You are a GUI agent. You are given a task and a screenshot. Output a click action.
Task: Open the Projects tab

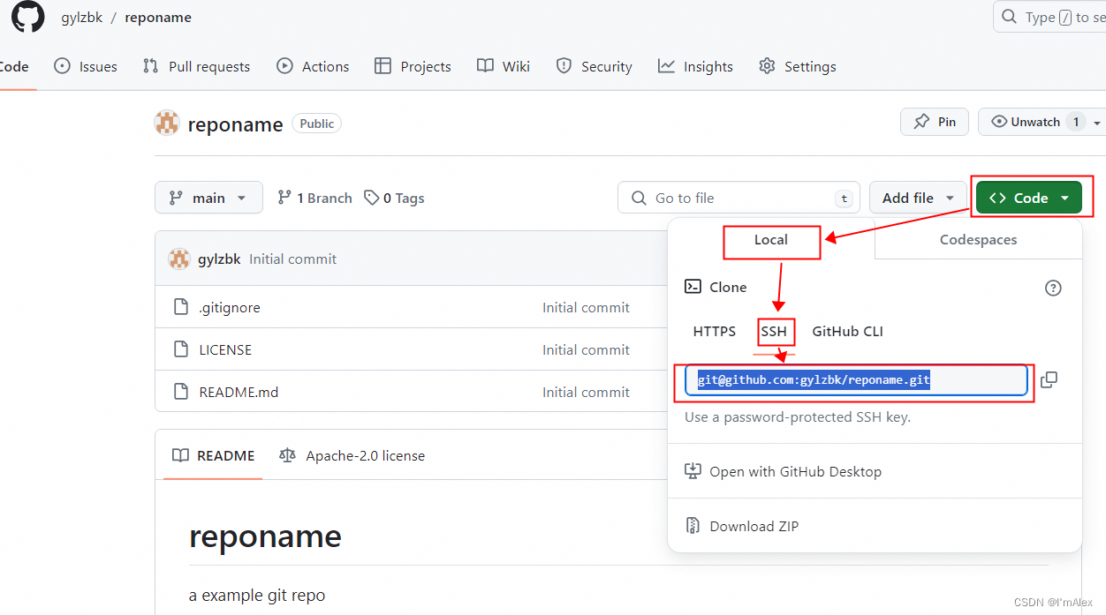[413, 66]
